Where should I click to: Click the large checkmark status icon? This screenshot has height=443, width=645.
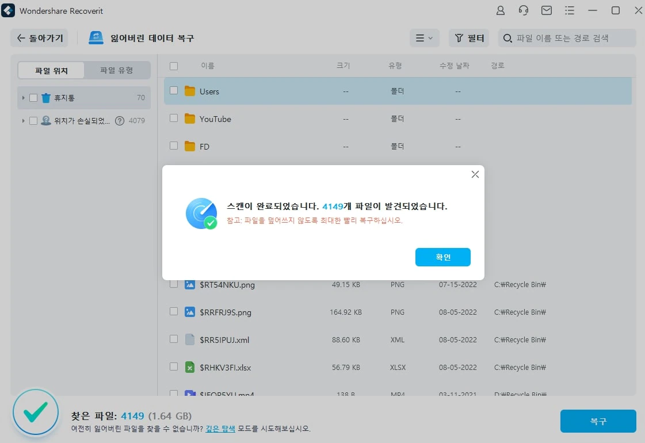(x=35, y=412)
